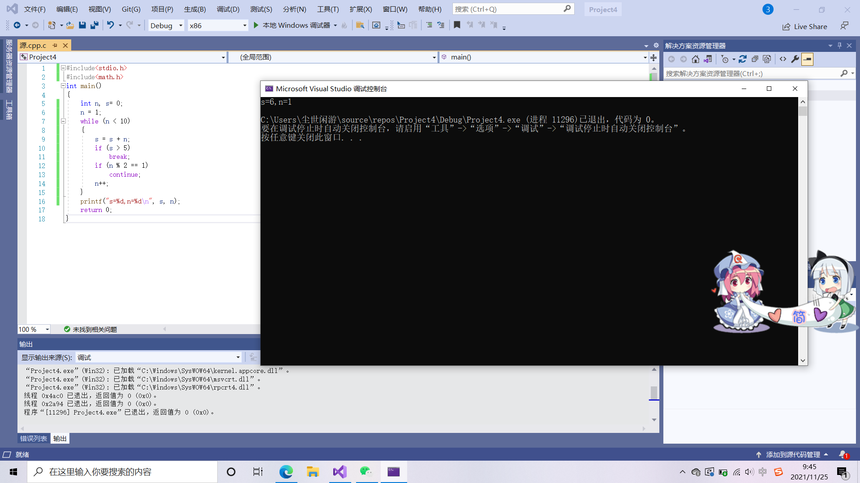Click the Solution Explorer sync refresh icon
This screenshot has width=860, height=483.
point(743,59)
